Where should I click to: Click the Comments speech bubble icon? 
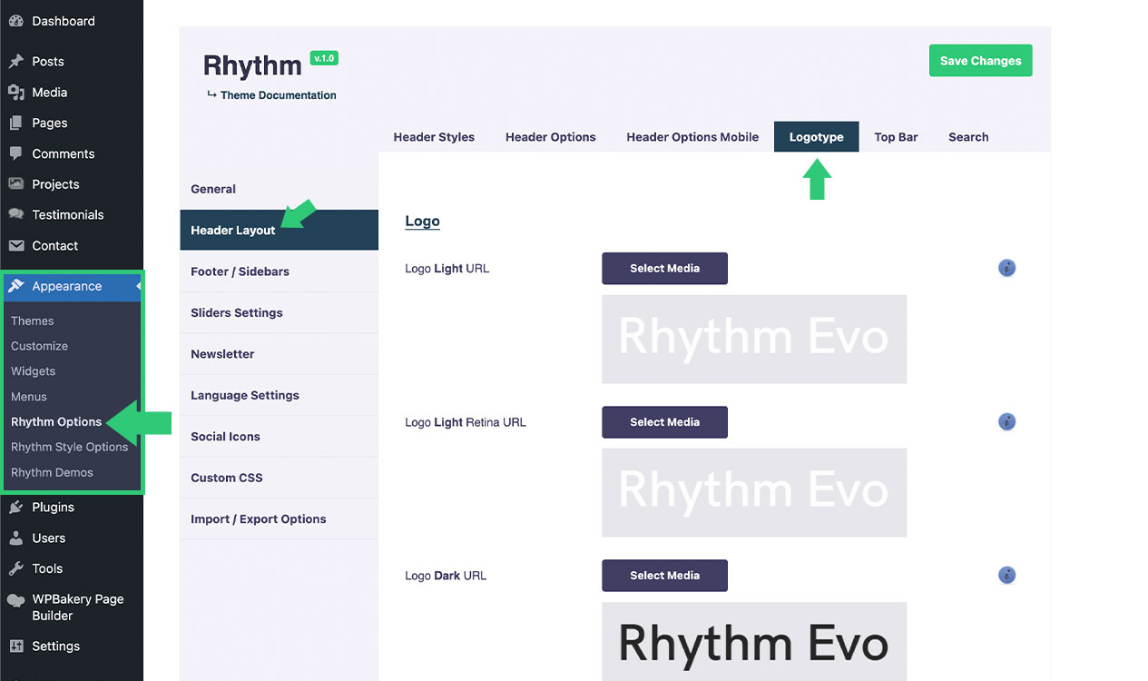pyautogui.click(x=15, y=153)
